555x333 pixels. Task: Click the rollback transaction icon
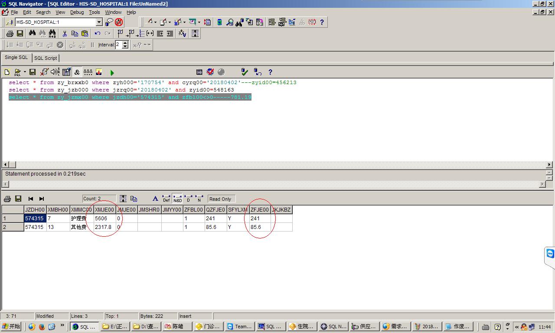tap(258, 72)
